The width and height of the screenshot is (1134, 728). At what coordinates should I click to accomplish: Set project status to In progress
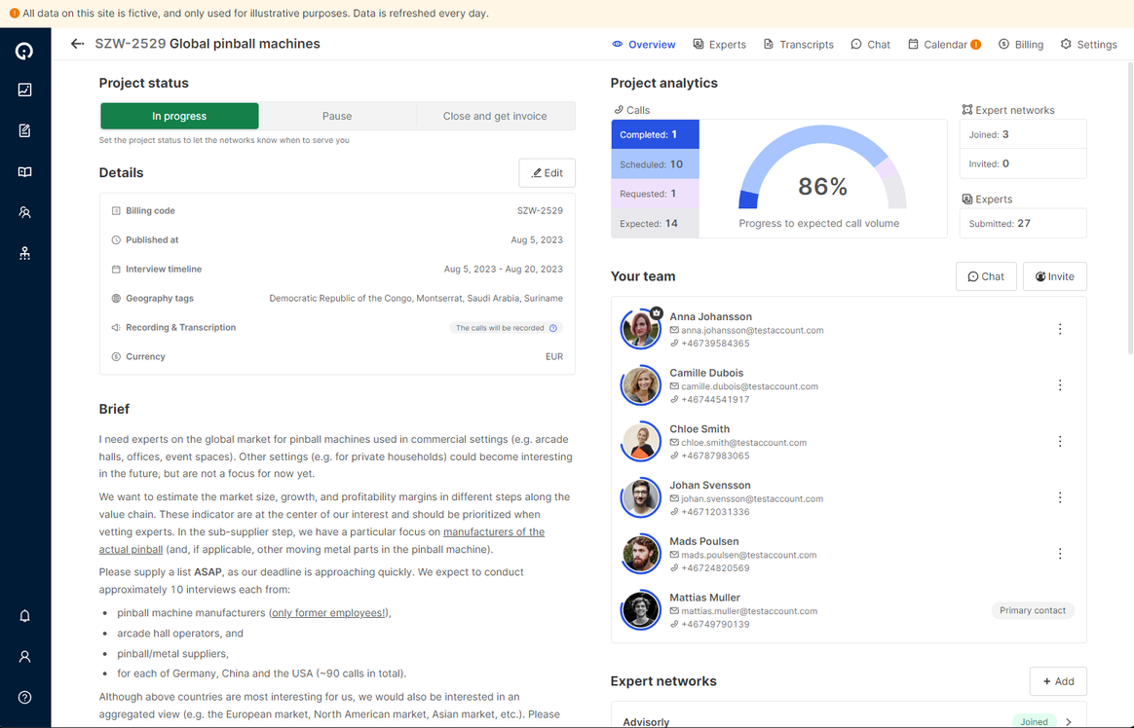179,116
